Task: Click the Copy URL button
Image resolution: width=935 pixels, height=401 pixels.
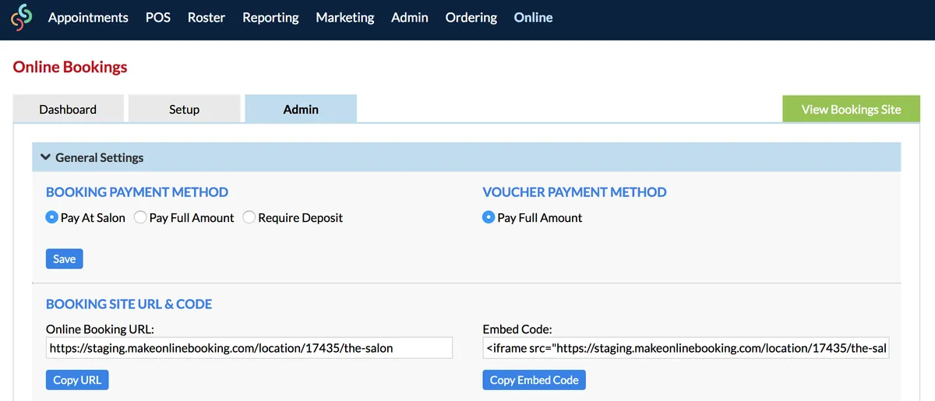Action: point(77,380)
